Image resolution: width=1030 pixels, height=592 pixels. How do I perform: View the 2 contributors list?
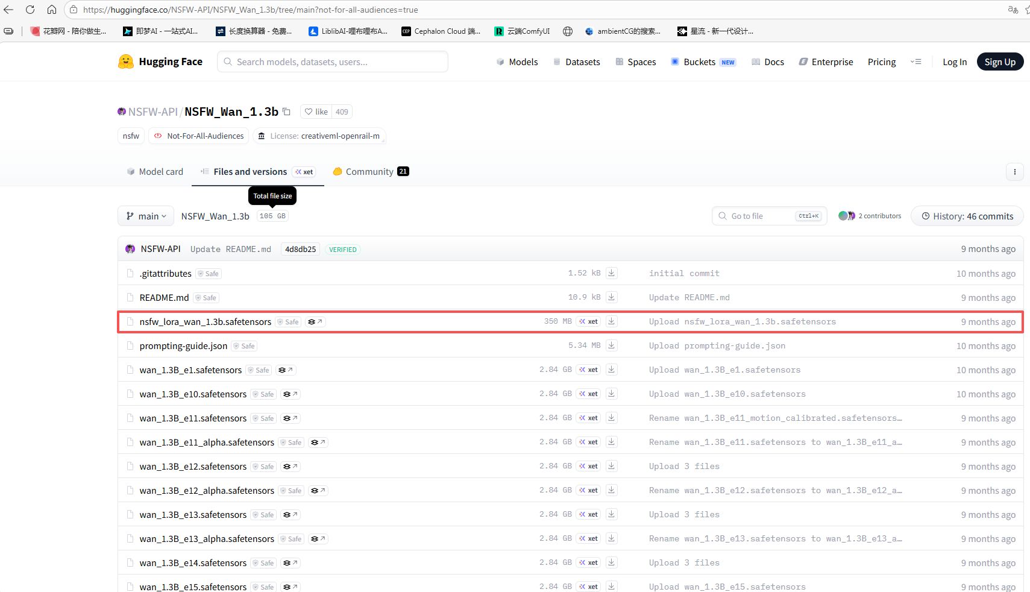pyautogui.click(x=870, y=216)
